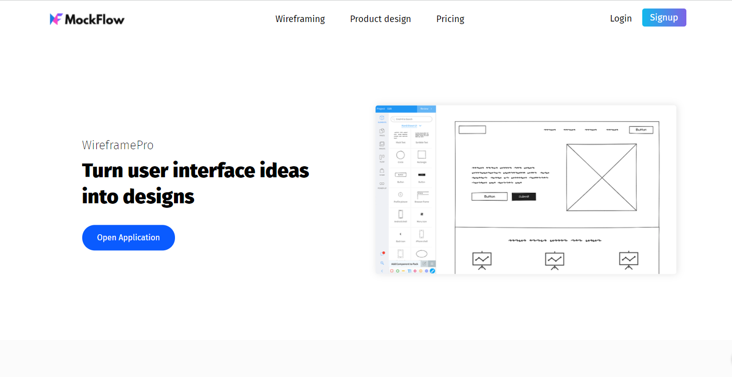
Task: Click the Login link
Action: (x=621, y=19)
